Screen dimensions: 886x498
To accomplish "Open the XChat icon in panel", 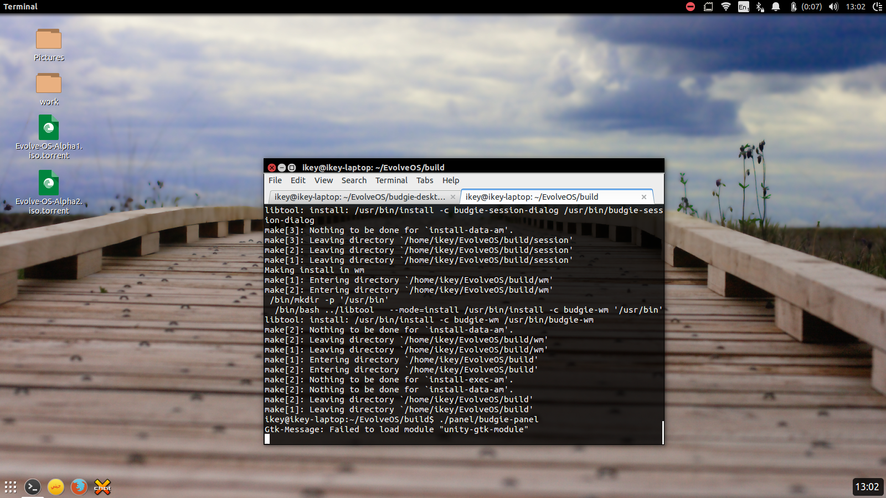I will [102, 487].
